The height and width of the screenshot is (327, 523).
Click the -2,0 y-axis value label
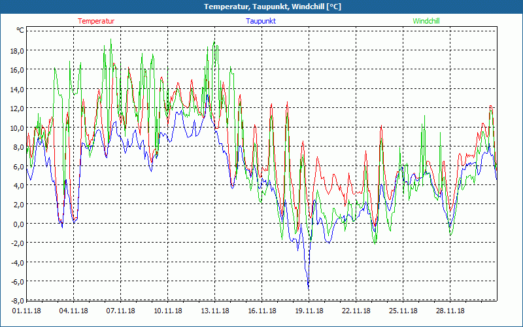coord(16,243)
